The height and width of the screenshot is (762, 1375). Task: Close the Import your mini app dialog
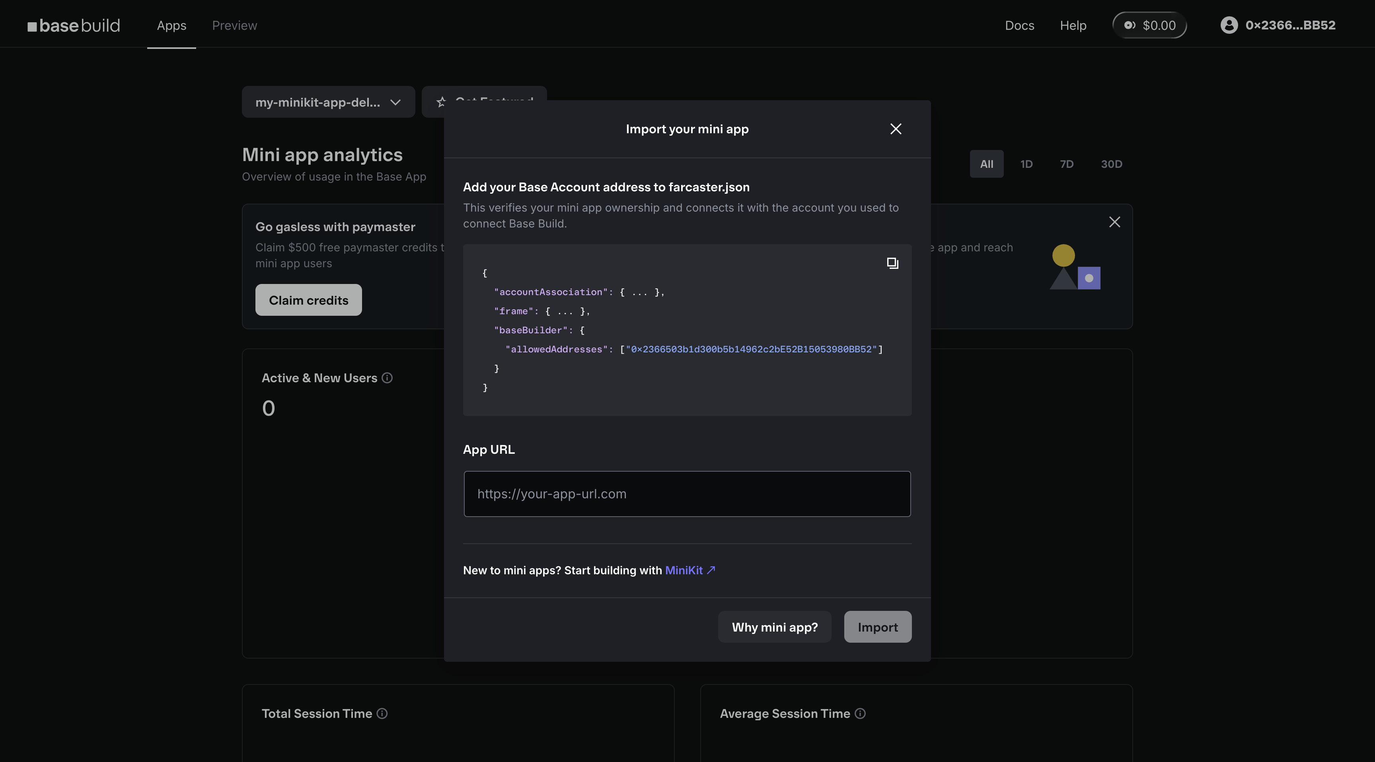pyautogui.click(x=896, y=129)
